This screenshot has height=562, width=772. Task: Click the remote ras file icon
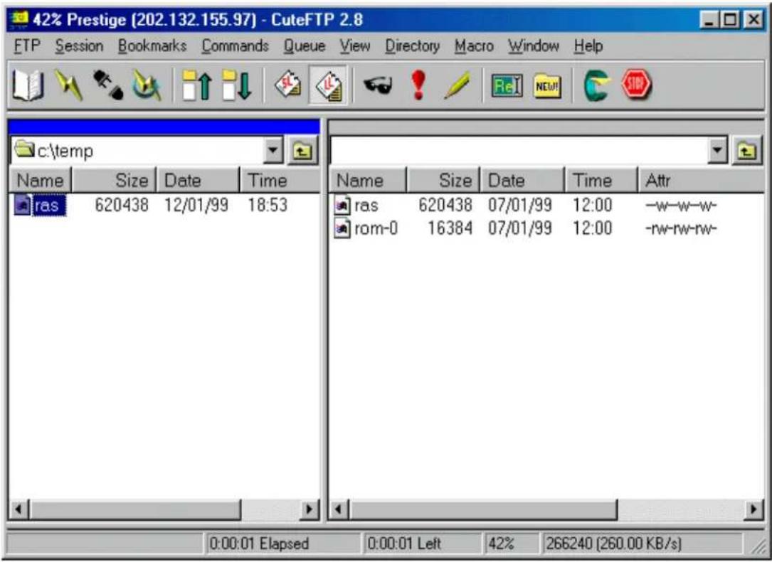click(x=342, y=205)
